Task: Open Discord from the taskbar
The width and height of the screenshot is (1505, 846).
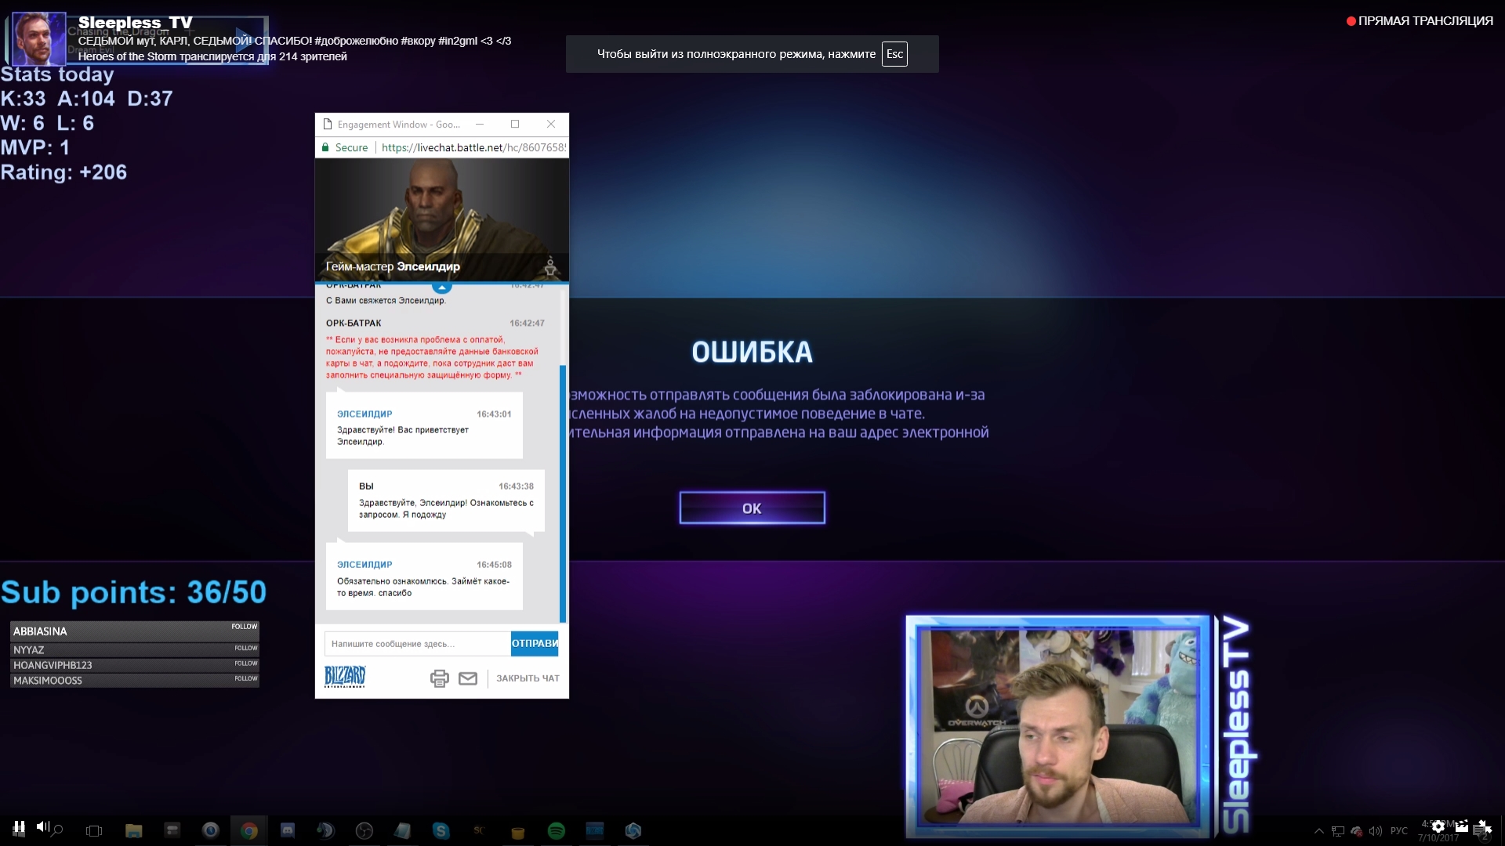Action: click(x=288, y=830)
